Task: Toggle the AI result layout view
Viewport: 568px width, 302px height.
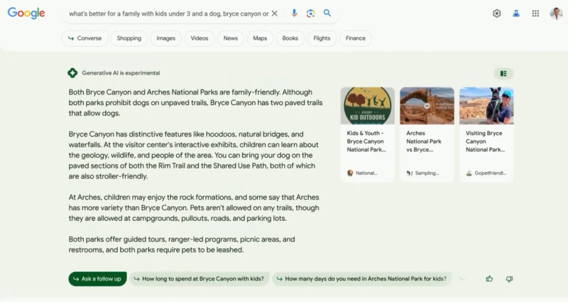Action: [x=504, y=73]
